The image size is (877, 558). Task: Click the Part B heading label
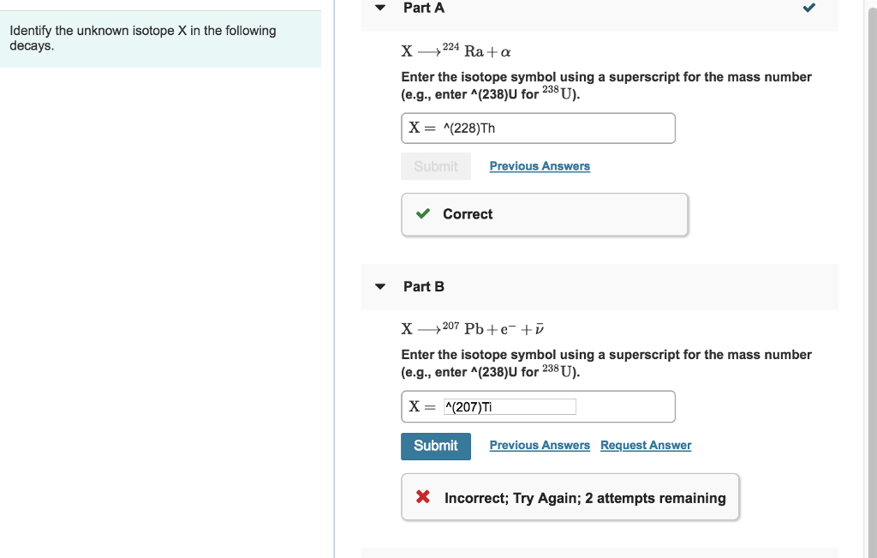pos(423,286)
